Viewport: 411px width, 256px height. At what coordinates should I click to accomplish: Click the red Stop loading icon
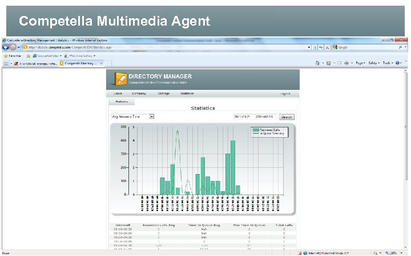coord(327,47)
